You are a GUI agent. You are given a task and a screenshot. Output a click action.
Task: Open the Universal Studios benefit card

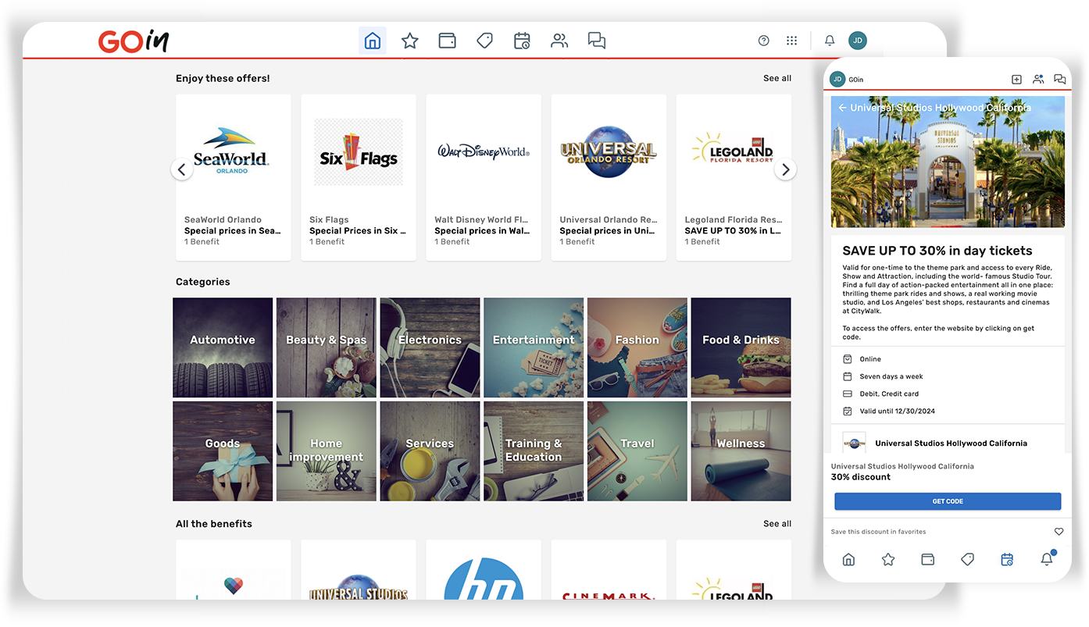359,570
